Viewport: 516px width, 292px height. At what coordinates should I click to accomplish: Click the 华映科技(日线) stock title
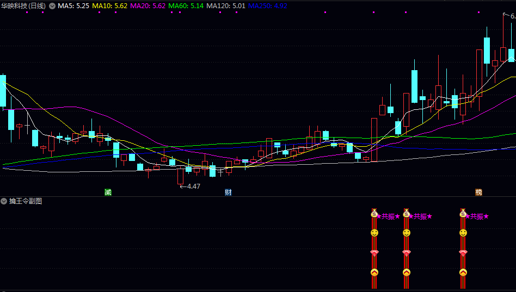tap(23, 6)
